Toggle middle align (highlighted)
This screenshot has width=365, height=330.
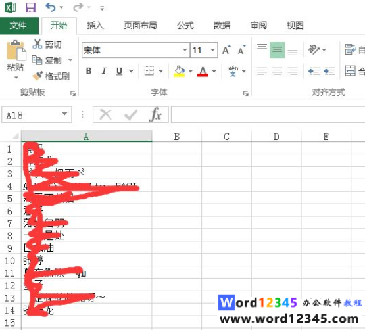pyautogui.click(x=278, y=49)
